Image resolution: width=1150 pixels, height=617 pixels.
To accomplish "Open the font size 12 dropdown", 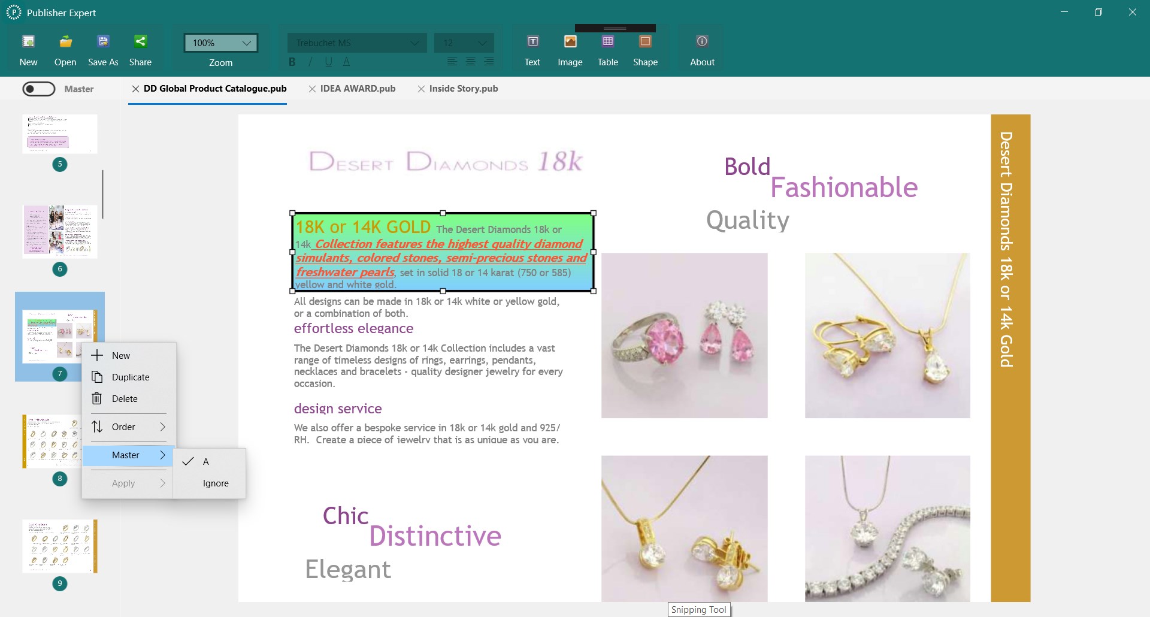I will pyautogui.click(x=464, y=43).
